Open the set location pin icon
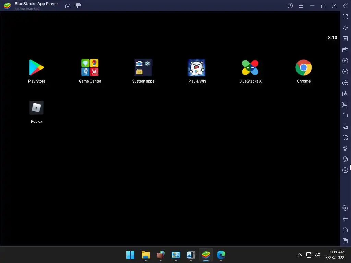The image size is (351, 263). click(345, 148)
